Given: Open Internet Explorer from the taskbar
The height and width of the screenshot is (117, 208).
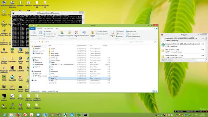Looking at the screenshot, I should [5, 115].
